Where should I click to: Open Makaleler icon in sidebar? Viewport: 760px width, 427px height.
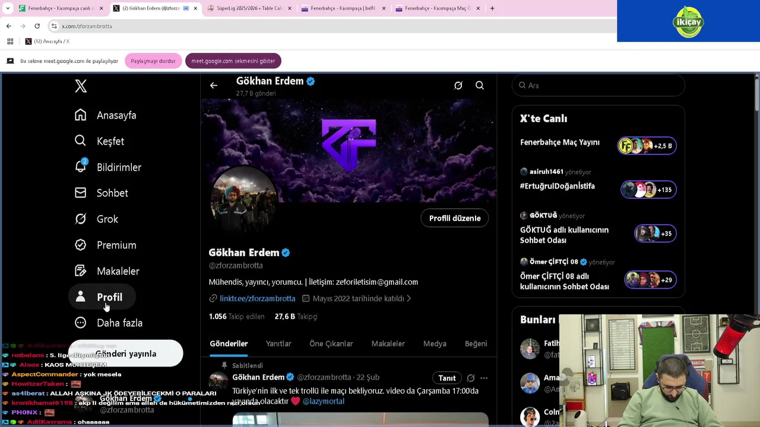[81, 271]
